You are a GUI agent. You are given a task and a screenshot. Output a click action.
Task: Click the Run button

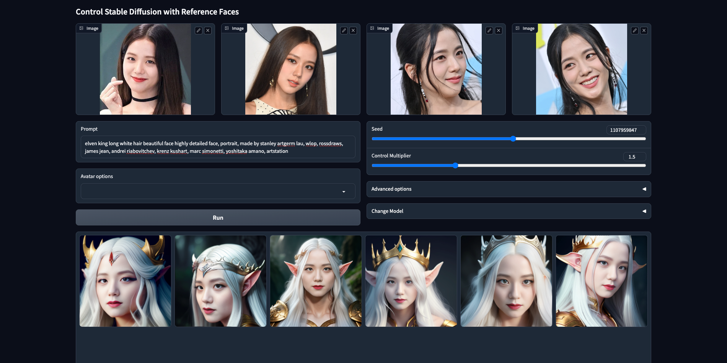(218, 217)
